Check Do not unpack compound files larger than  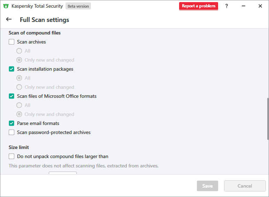click(x=11, y=156)
